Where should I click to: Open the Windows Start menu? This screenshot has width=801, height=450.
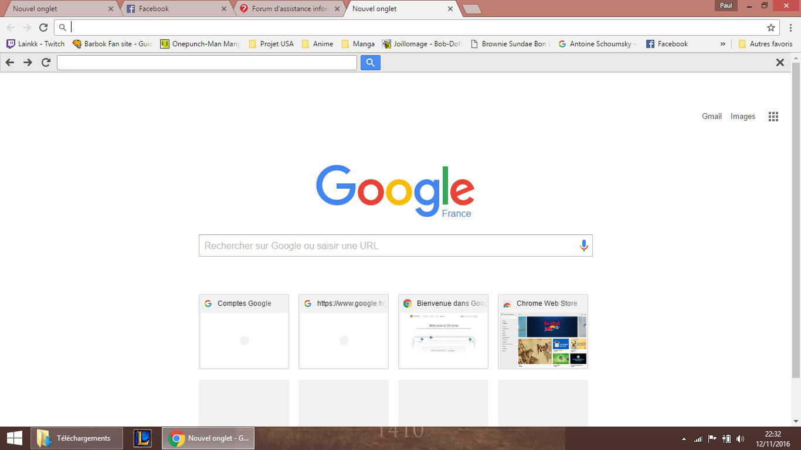pyautogui.click(x=15, y=438)
